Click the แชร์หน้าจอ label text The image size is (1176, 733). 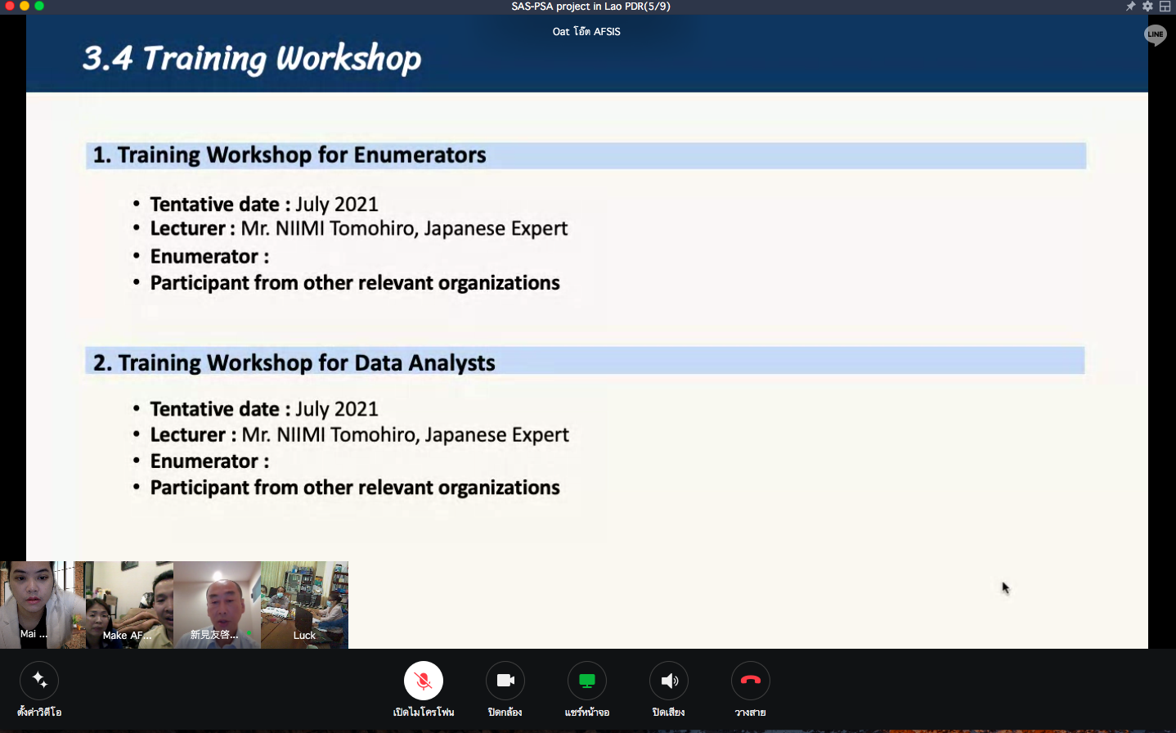[587, 713]
